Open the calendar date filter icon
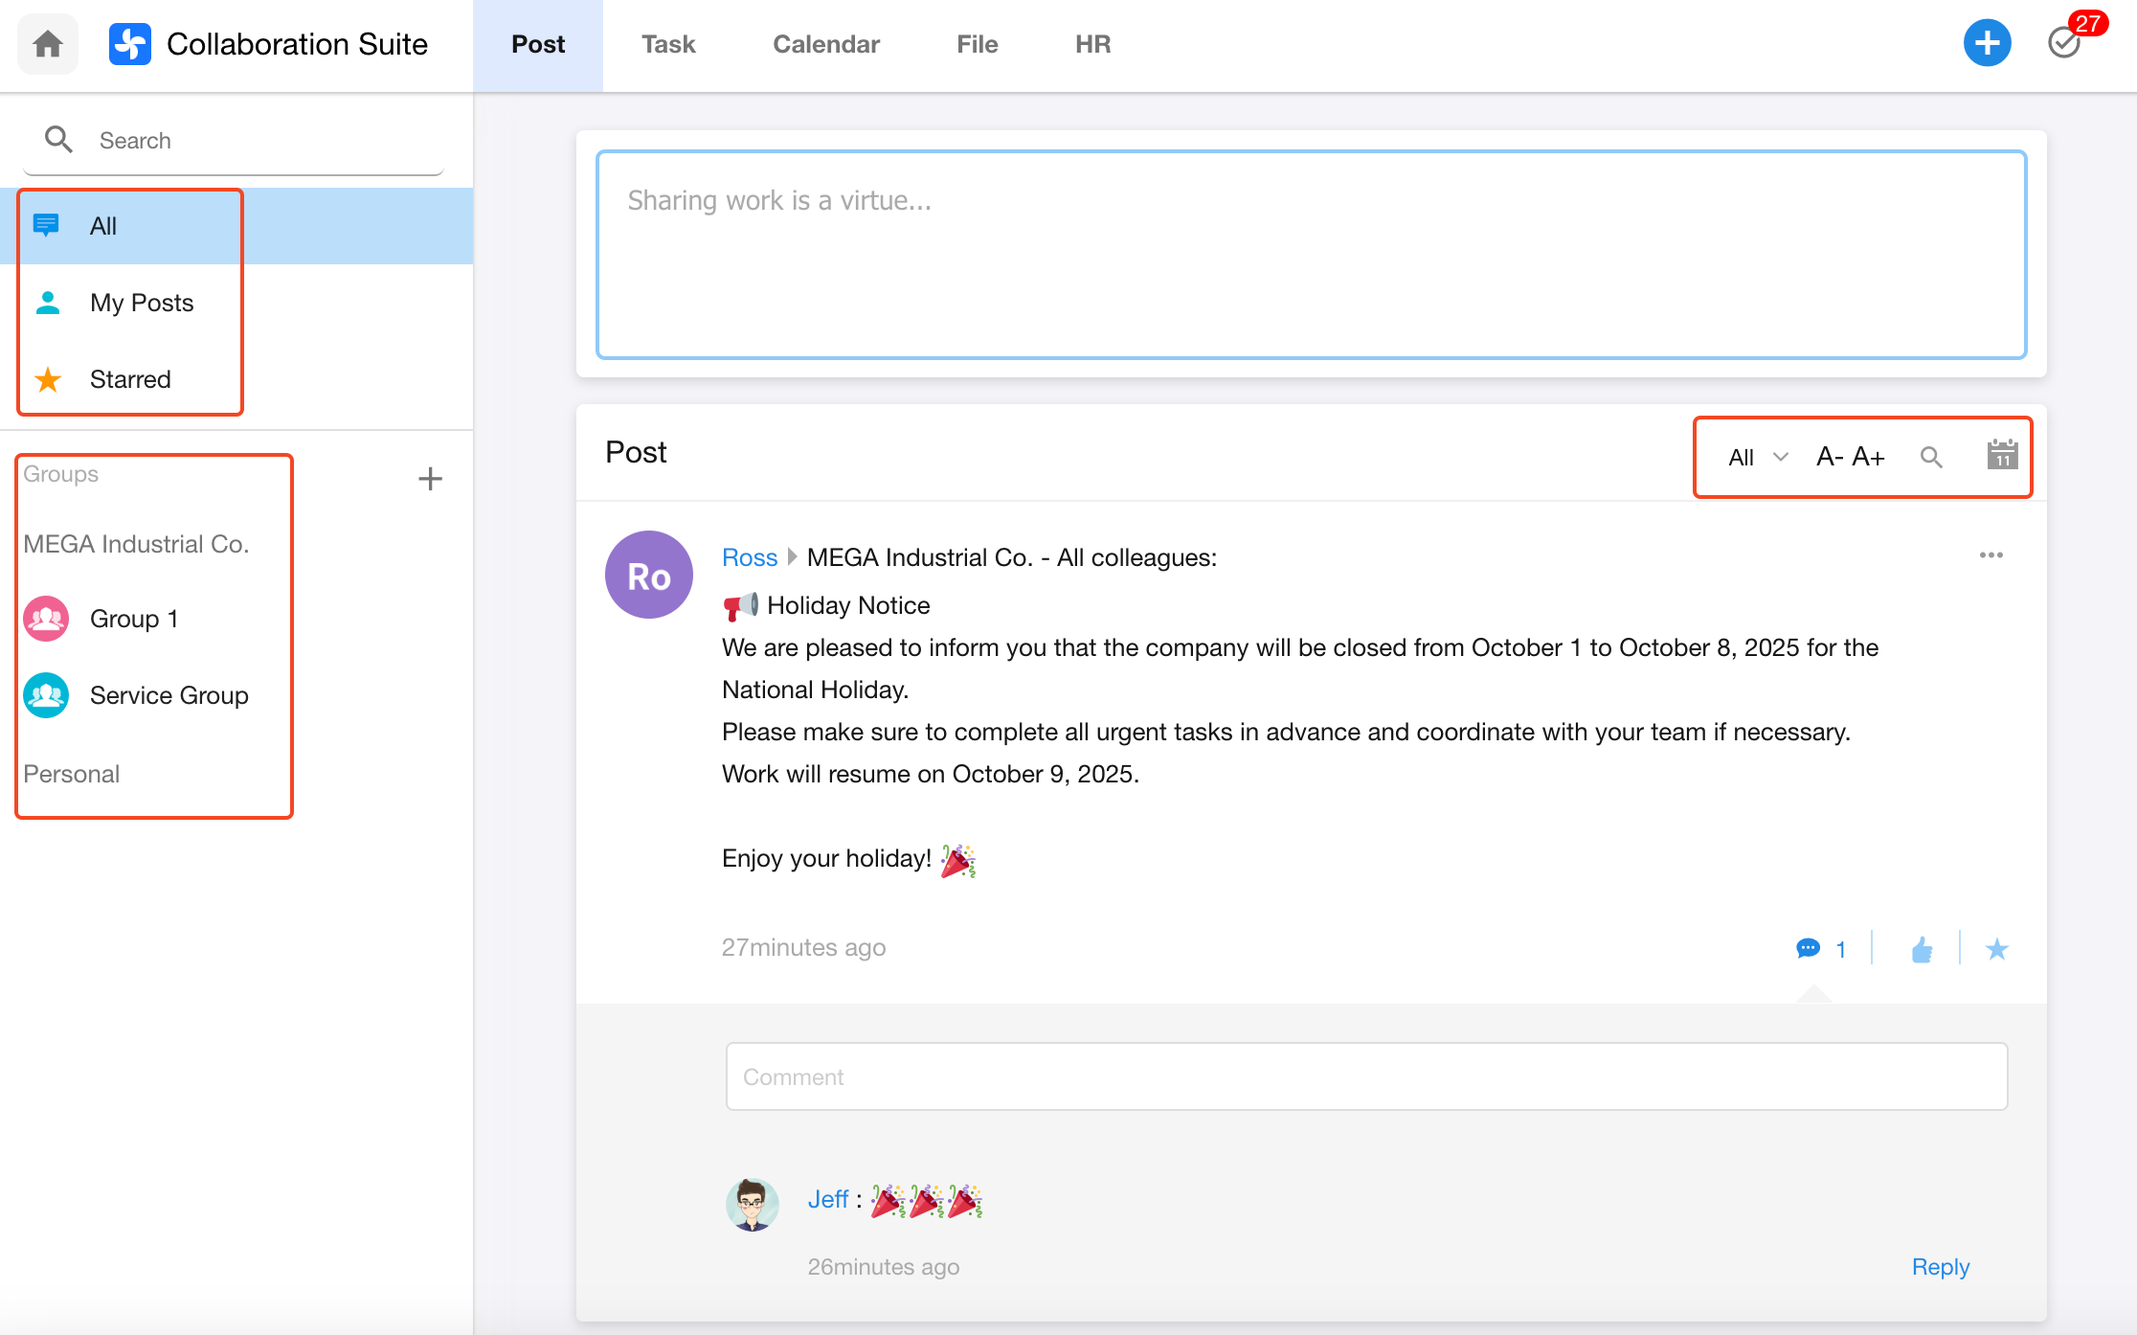The image size is (2137, 1335). click(2002, 456)
